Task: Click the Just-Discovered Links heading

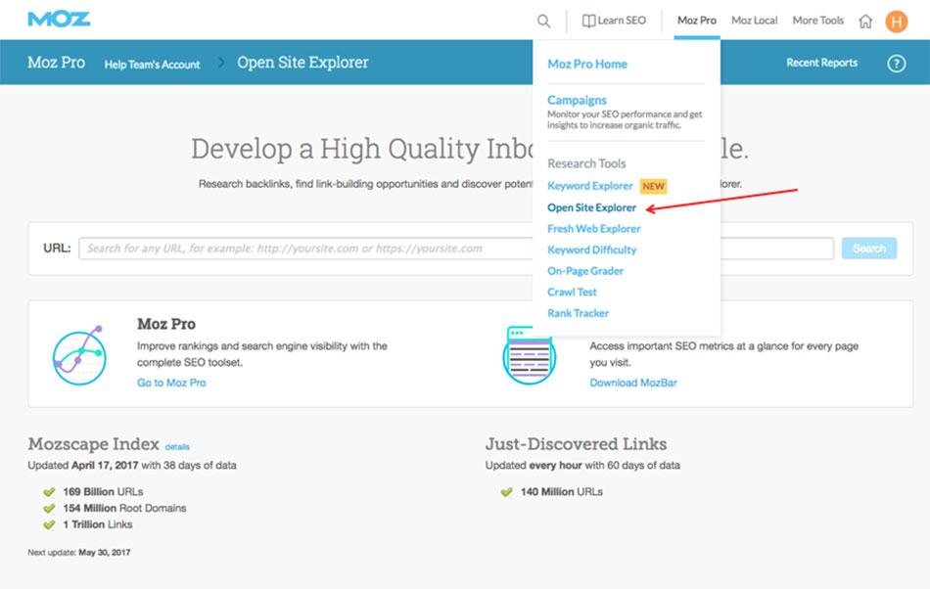Action: (576, 444)
